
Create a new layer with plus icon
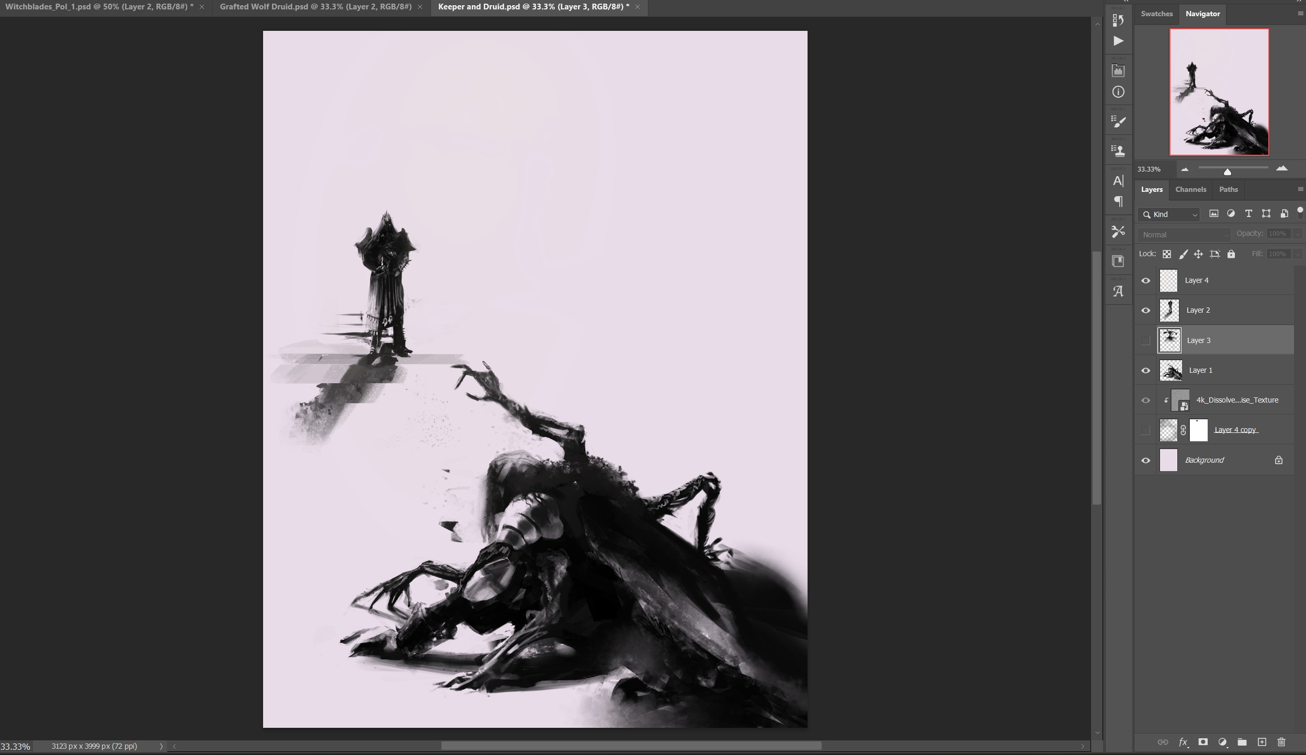click(1262, 742)
